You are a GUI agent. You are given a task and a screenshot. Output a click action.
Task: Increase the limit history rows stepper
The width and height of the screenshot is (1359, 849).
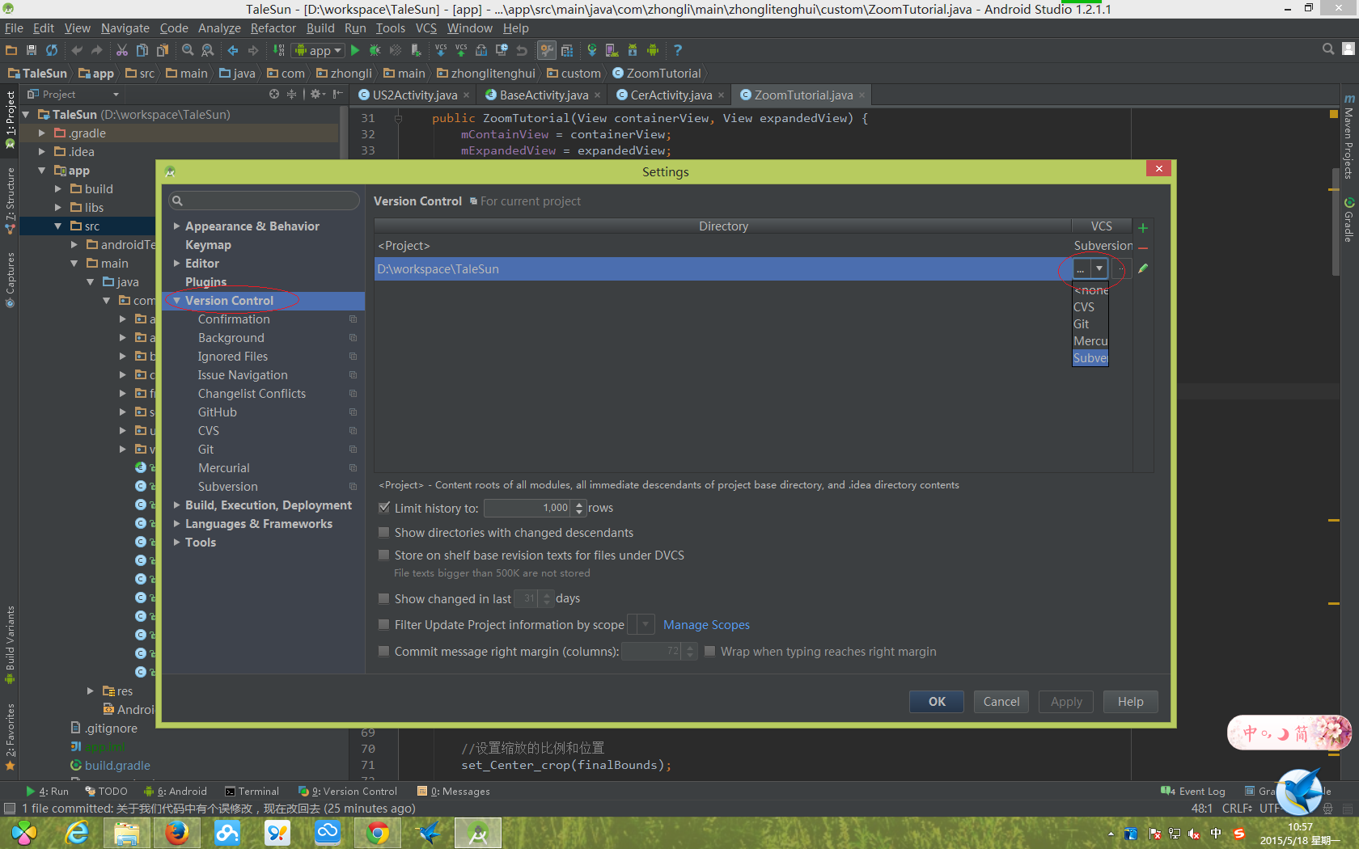point(579,504)
